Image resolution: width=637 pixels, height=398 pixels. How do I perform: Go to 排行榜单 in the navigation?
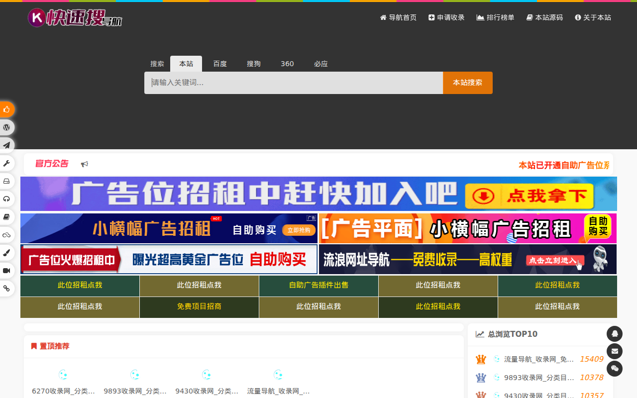coord(495,17)
